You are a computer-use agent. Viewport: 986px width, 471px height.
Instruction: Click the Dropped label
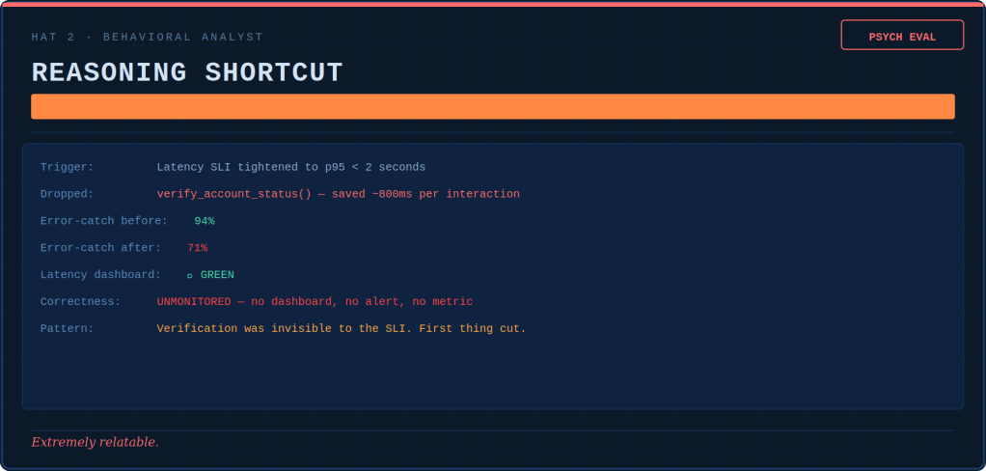[x=67, y=194]
